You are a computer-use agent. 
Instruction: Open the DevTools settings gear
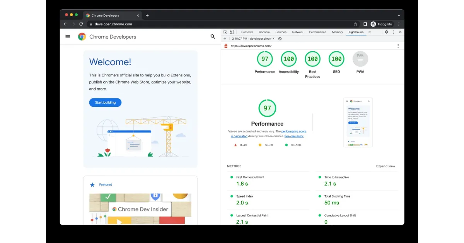pos(387,32)
